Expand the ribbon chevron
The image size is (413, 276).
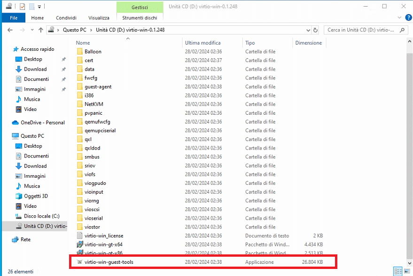[399, 18]
